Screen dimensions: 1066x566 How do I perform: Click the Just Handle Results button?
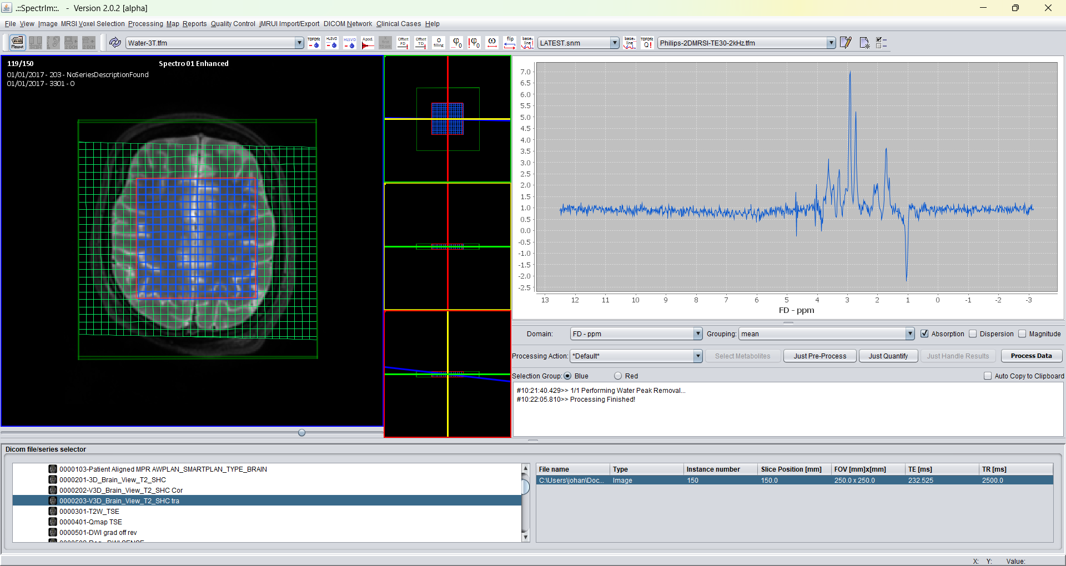(958, 356)
